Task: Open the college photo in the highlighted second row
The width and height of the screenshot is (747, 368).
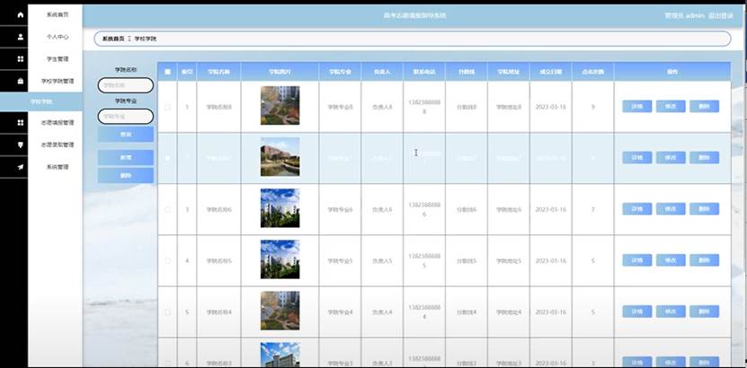Action: (280, 157)
